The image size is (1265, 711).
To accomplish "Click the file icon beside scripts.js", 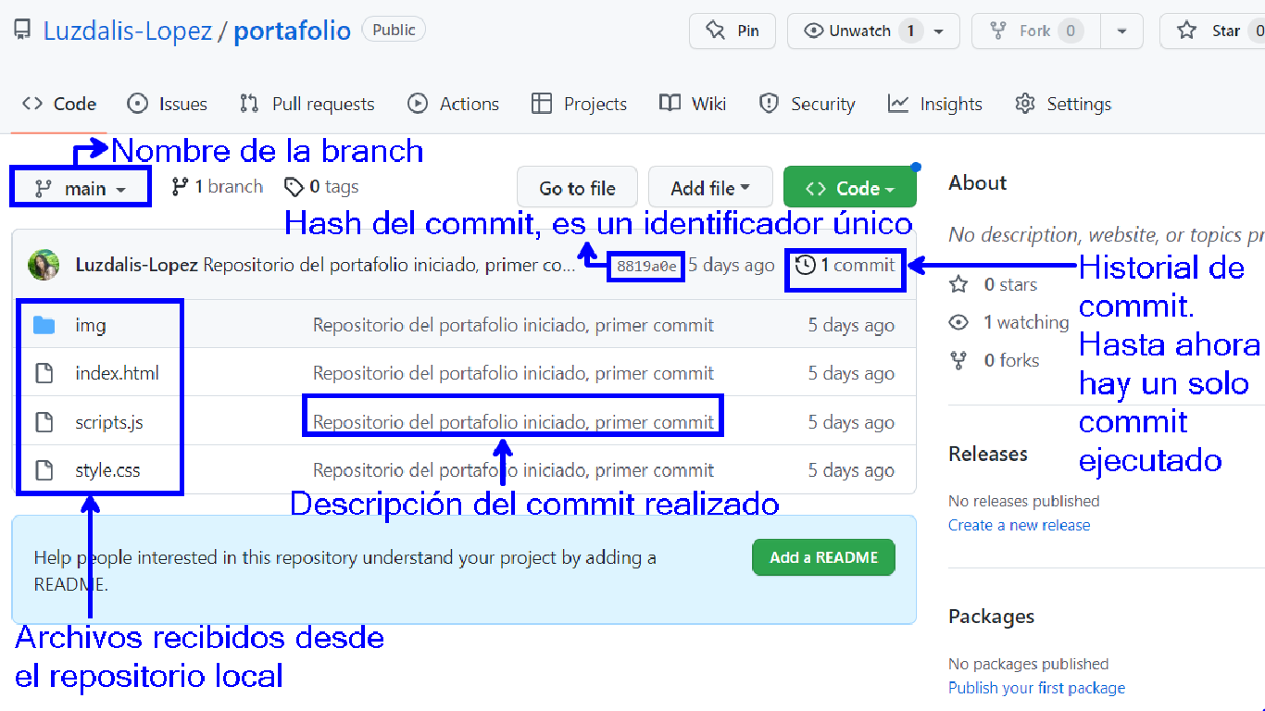I will coord(44,422).
